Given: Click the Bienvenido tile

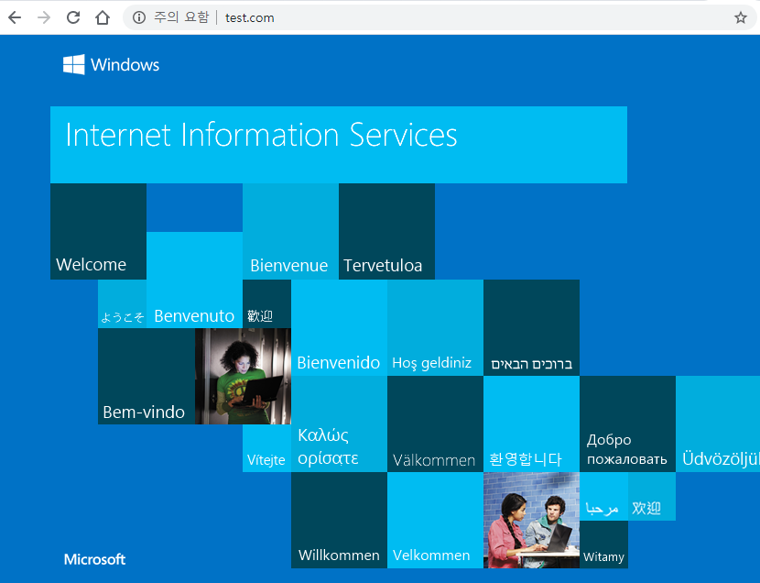Looking at the screenshot, I should (x=339, y=327).
